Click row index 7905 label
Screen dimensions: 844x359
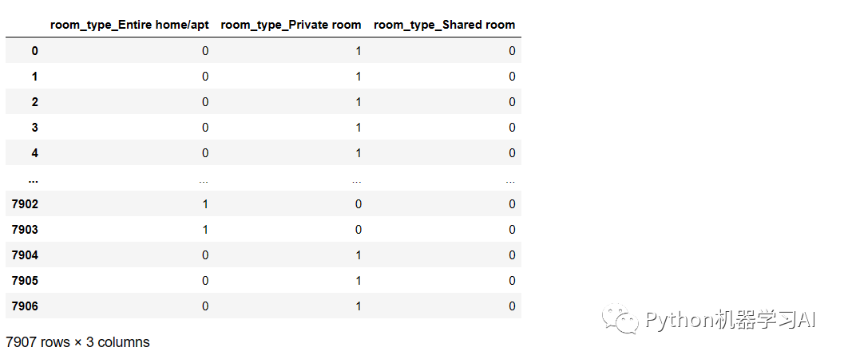click(25, 281)
